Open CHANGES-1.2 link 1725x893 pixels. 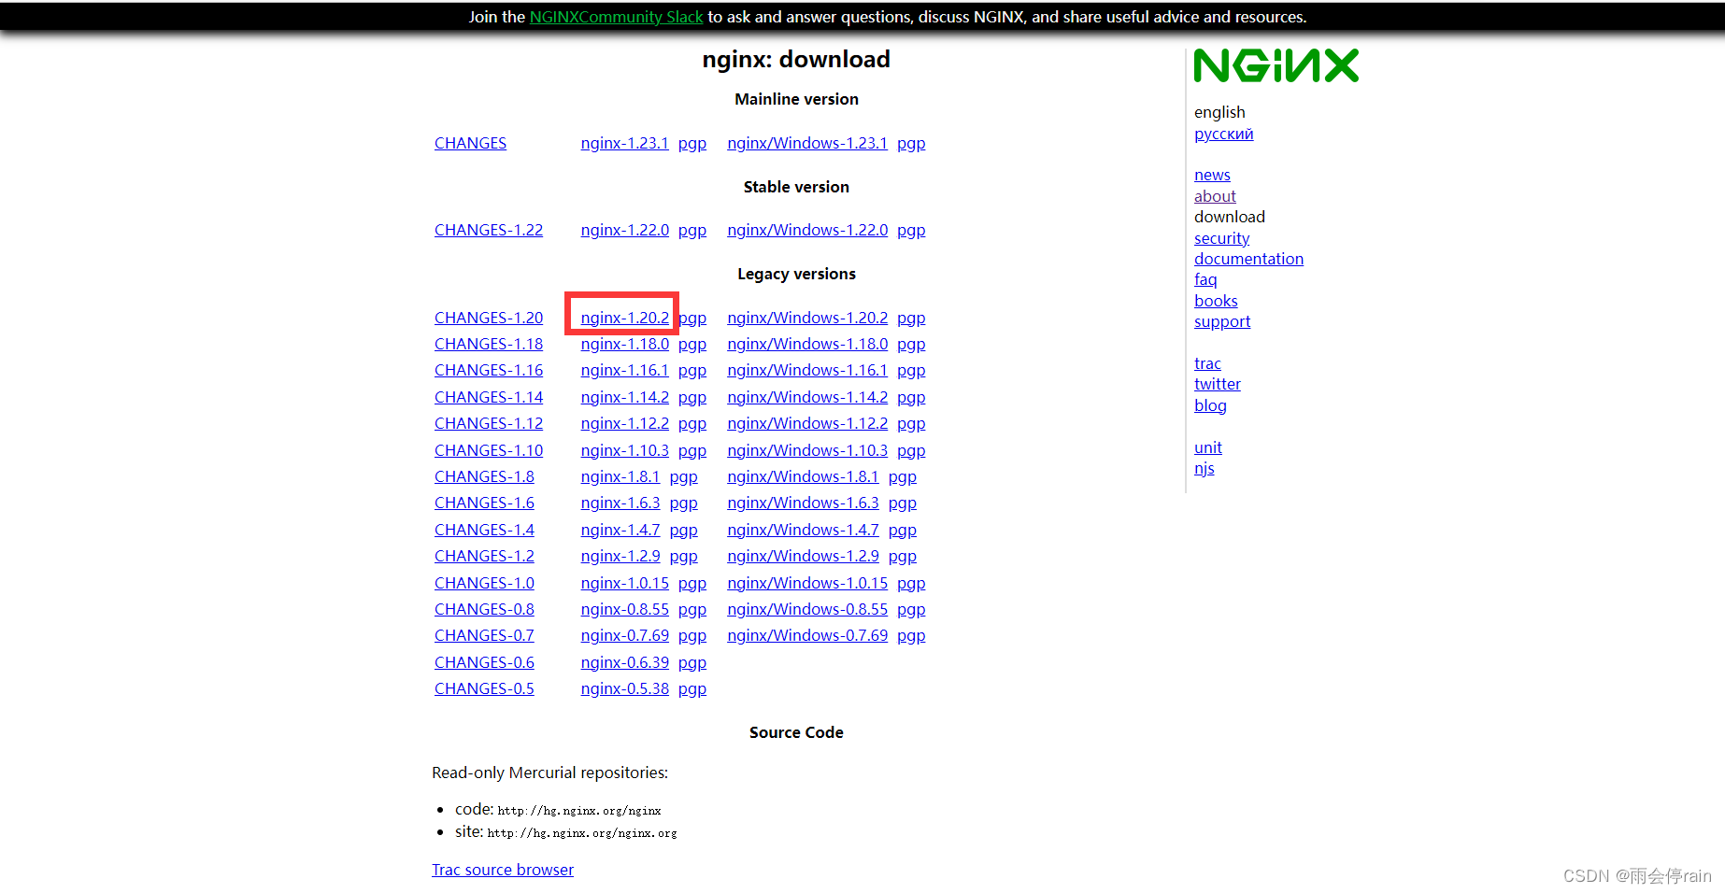click(x=484, y=556)
